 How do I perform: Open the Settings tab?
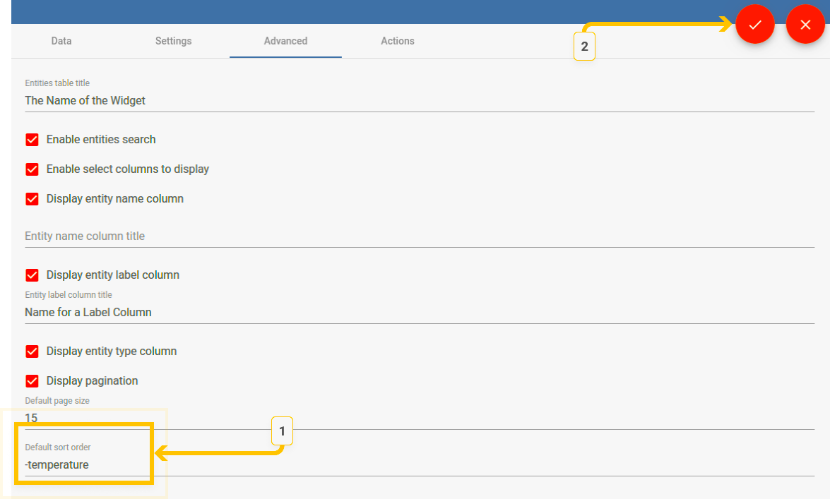[x=174, y=41]
